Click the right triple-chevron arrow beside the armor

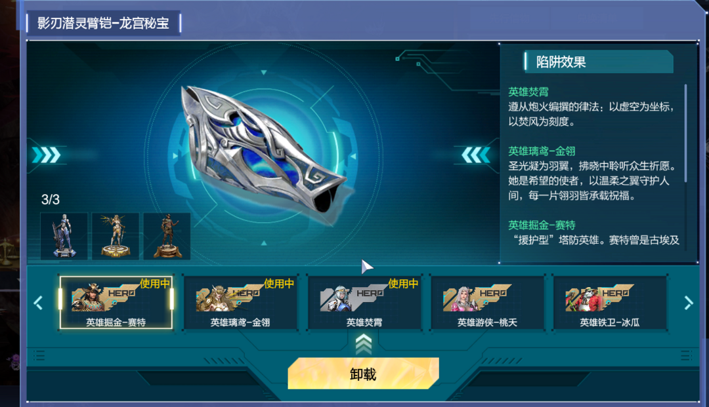(x=476, y=155)
